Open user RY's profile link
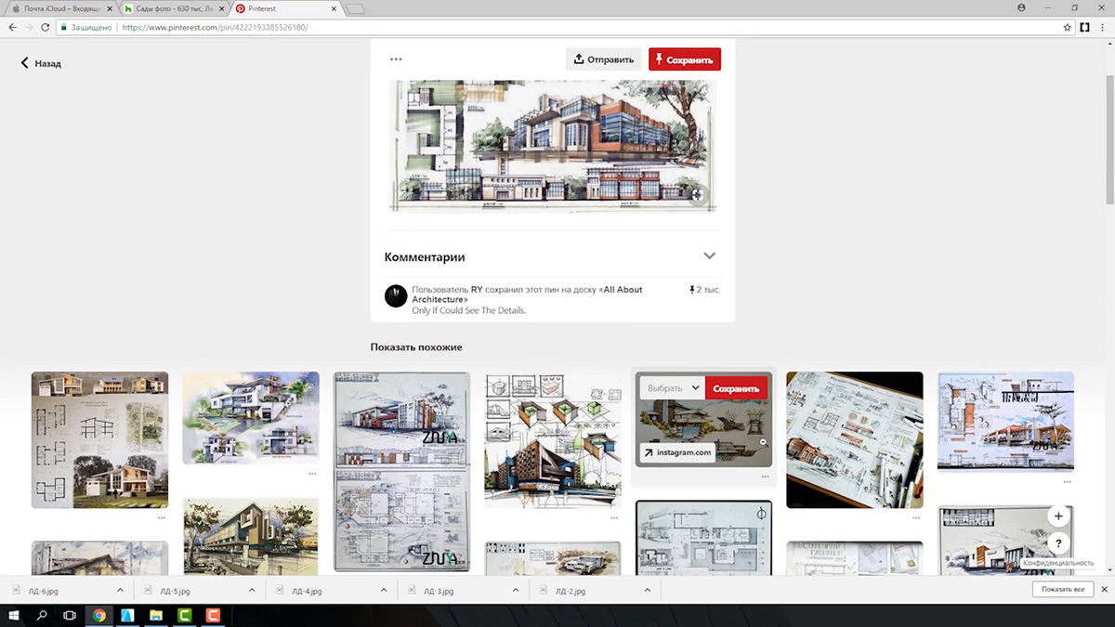 click(x=477, y=290)
